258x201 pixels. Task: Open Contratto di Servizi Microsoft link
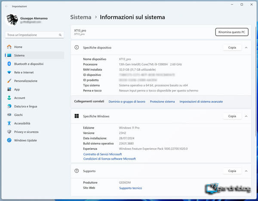pyautogui.click(x=102, y=154)
